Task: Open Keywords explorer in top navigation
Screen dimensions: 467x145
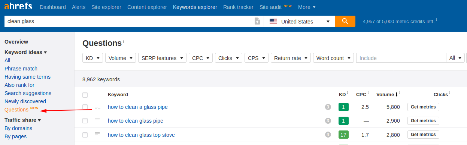Action: point(195,7)
